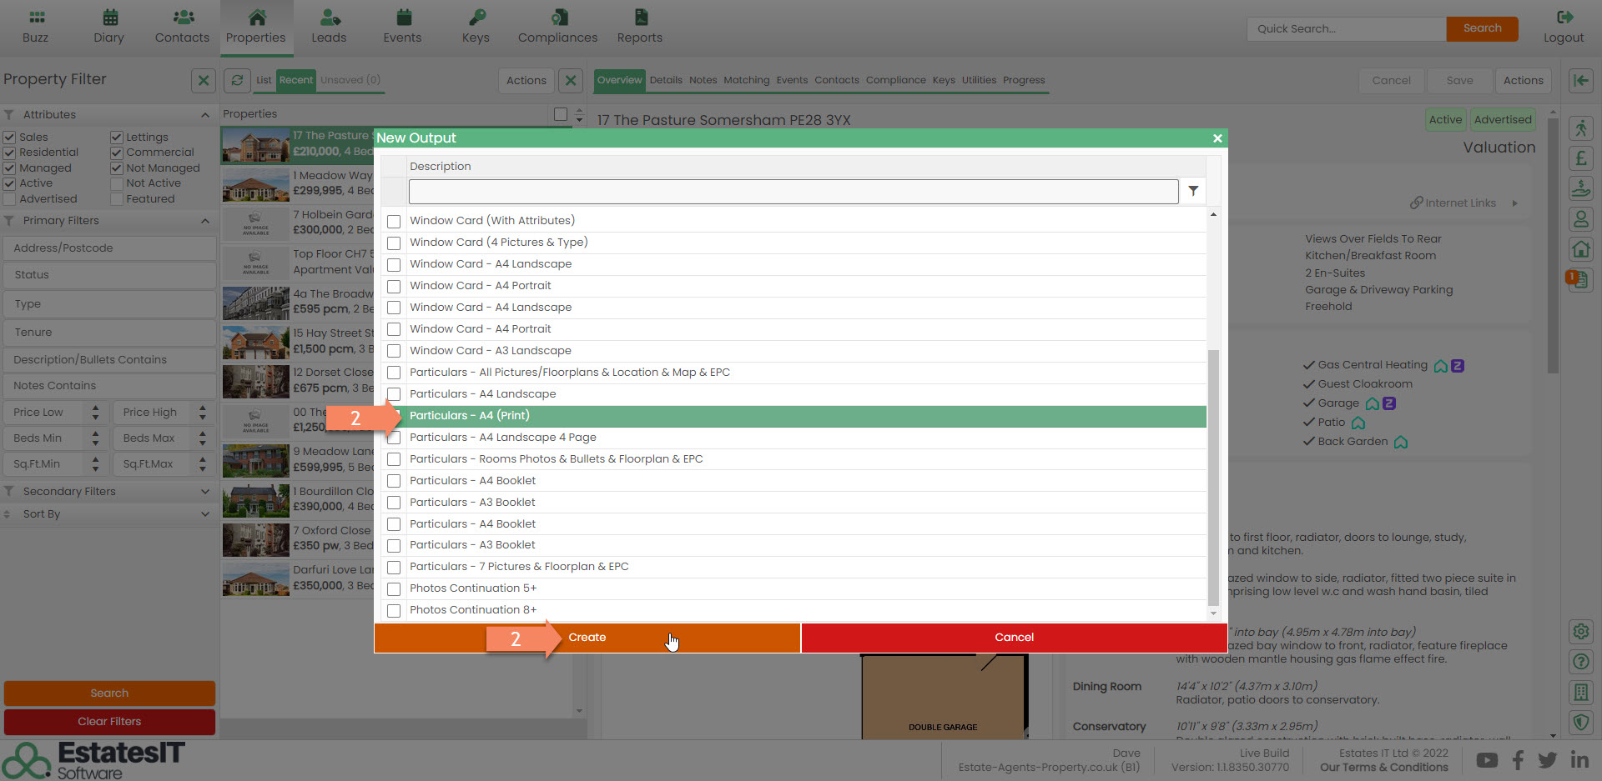Select Photos Continuation 5+ checkbox

pos(394,588)
